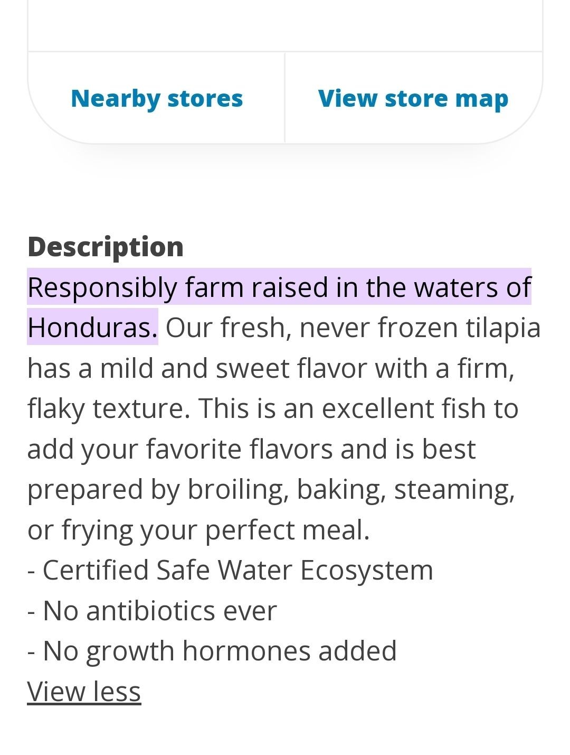
Task: Select the Description heading
Action: pos(106,245)
